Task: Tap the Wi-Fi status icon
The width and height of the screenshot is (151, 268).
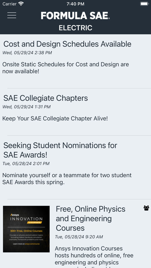Action: (x=21, y=4)
